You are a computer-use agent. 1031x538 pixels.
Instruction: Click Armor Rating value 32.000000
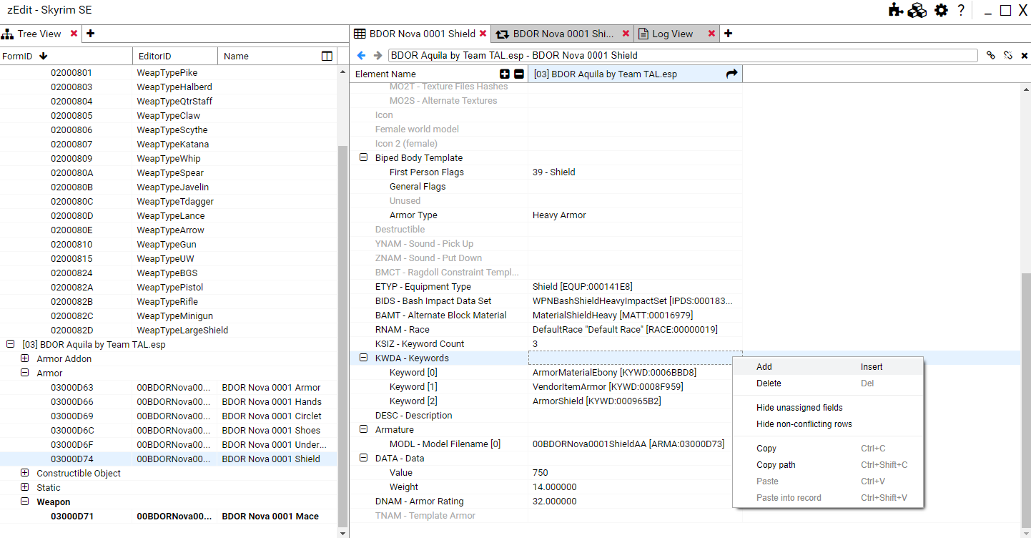554,501
